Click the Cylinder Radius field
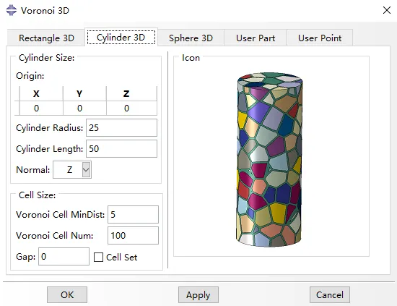This screenshot has width=397, height=306. tap(121, 127)
